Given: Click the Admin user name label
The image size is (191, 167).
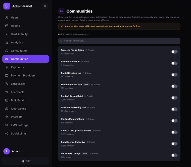Looking at the screenshot, I should [x=16, y=151].
